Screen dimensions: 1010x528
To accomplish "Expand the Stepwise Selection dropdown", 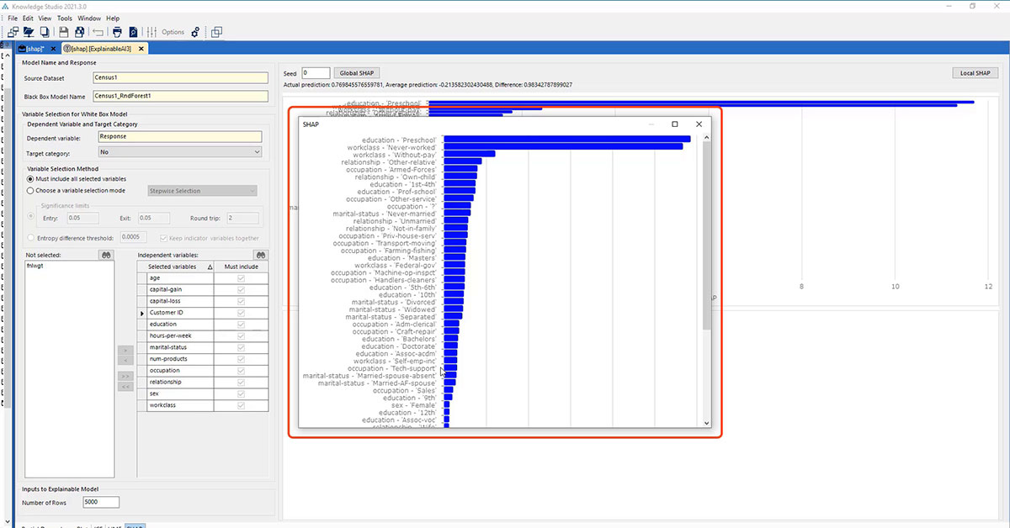I will [x=252, y=191].
